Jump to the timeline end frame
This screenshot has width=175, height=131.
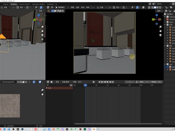pos(113,82)
